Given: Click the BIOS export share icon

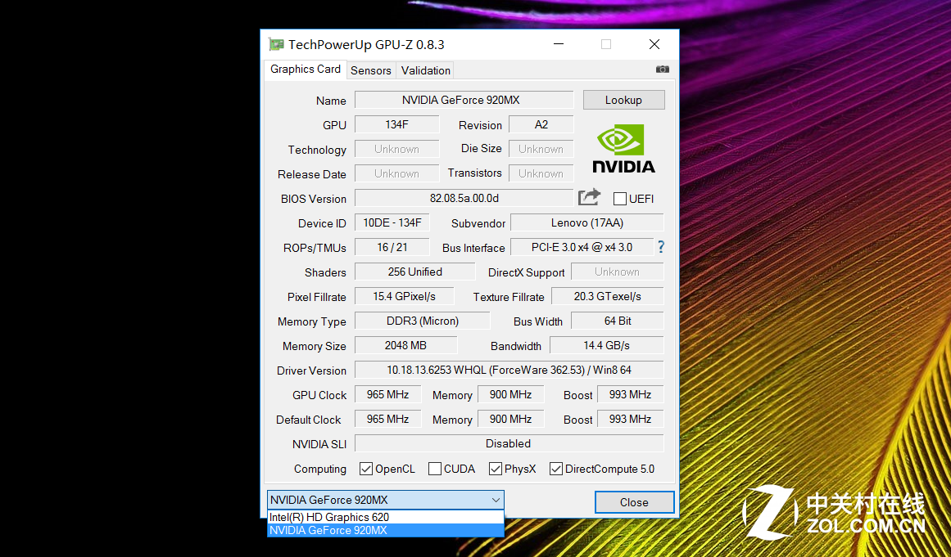Looking at the screenshot, I should pyautogui.click(x=589, y=198).
